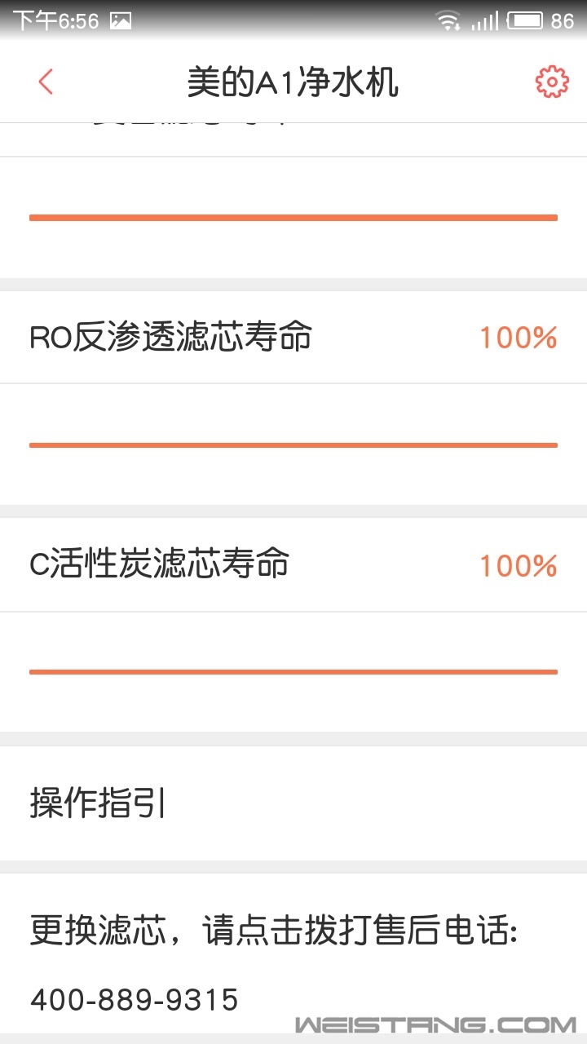Select the C活性炭滤芯寿命 row
Screen dimensions: 587x1044
(x=293, y=564)
